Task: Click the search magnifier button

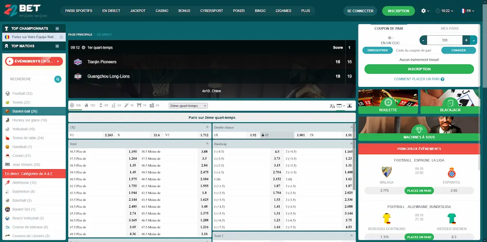Action: coord(58,79)
